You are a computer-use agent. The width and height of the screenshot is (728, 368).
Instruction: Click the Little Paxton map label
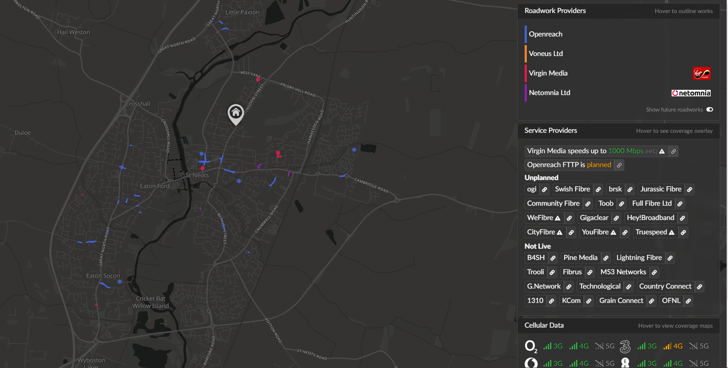[242, 13]
